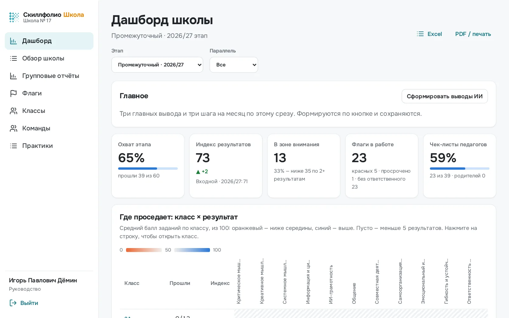Open the В зоне внимания card

304,166
